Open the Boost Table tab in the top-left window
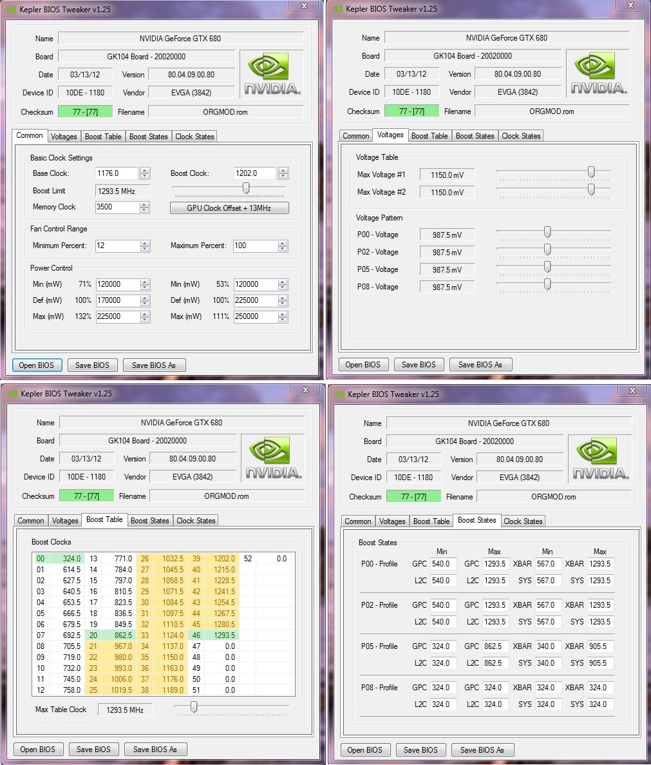The width and height of the screenshot is (651, 765). pyautogui.click(x=103, y=137)
